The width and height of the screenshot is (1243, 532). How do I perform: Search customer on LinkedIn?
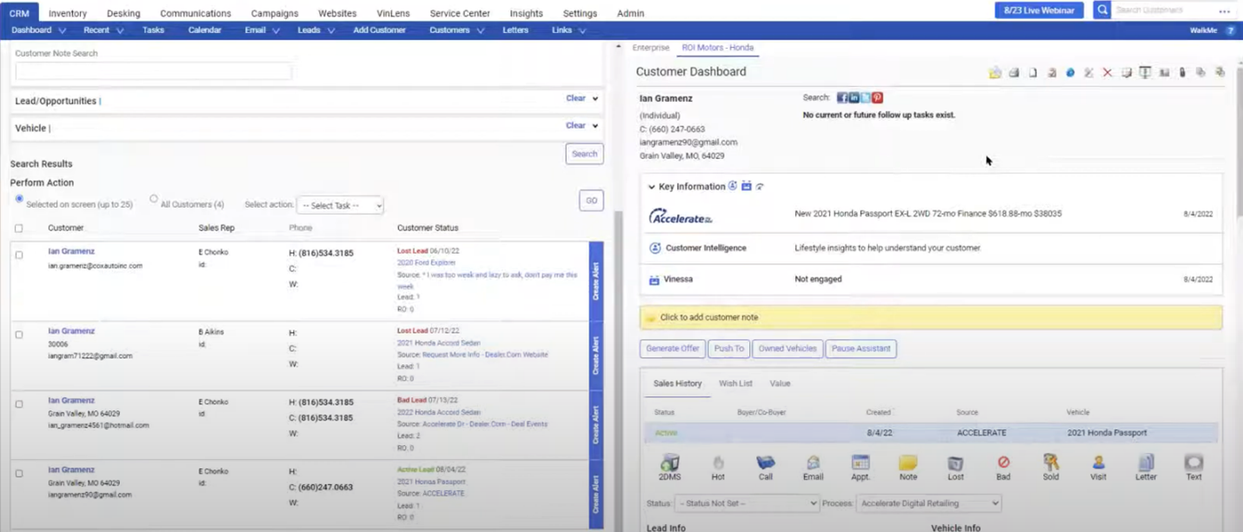pyautogui.click(x=854, y=98)
